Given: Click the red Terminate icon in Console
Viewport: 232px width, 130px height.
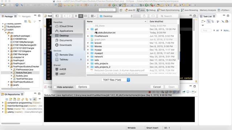Looking at the screenshot, I should [x=150, y=92].
